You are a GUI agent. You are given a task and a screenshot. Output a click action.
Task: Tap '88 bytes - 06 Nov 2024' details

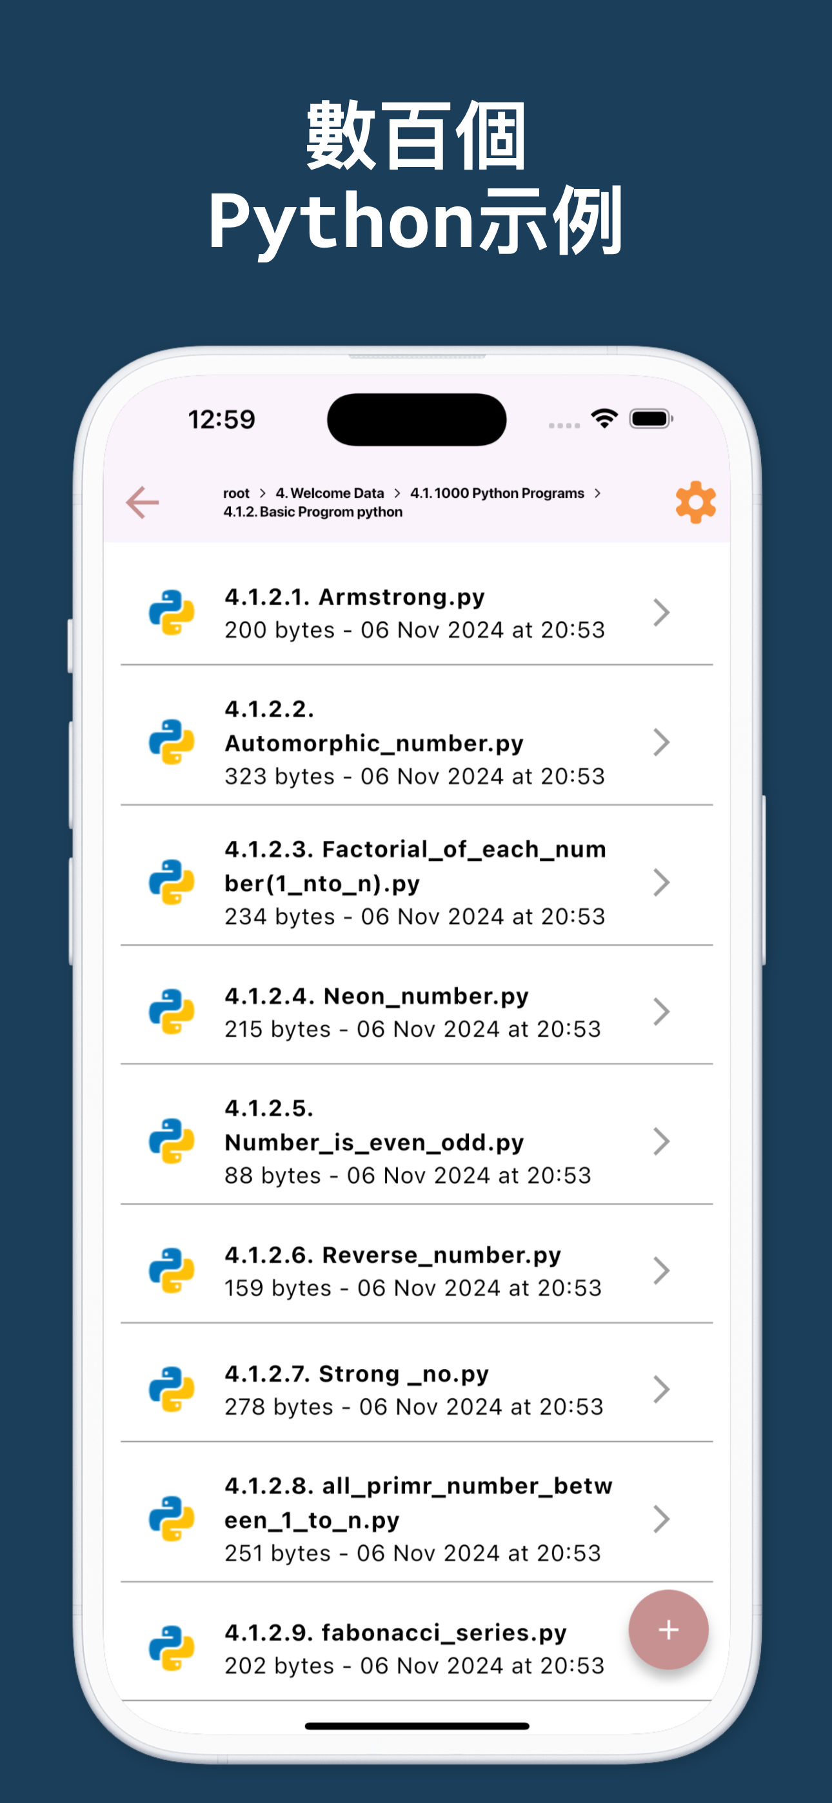408,1175
